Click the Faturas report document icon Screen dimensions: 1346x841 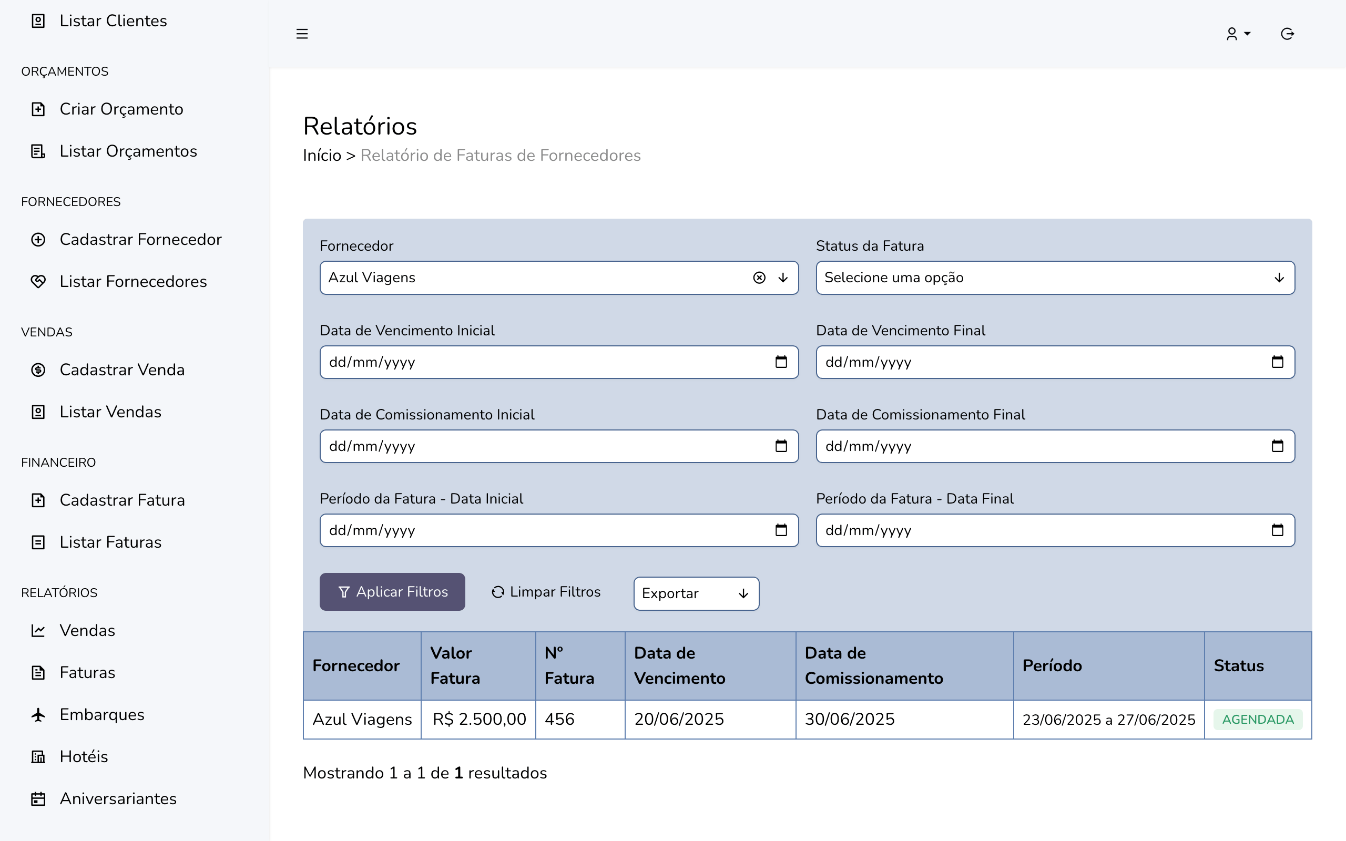click(x=38, y=672)
